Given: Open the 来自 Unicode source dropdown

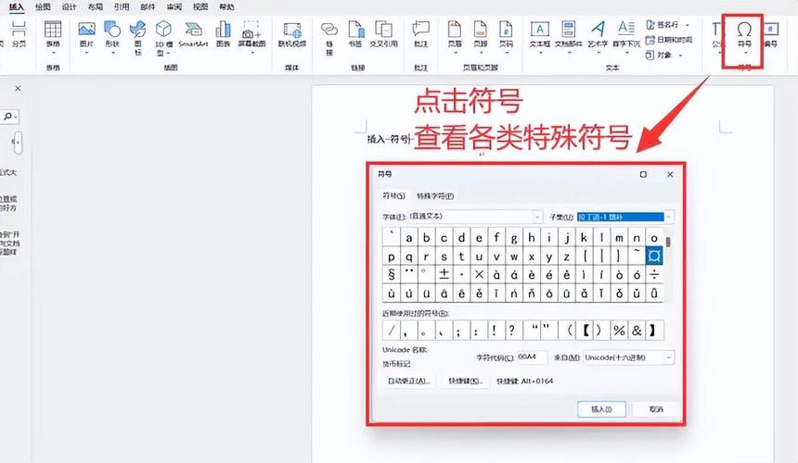Looking at the screenshot, I should click(668, 357).
